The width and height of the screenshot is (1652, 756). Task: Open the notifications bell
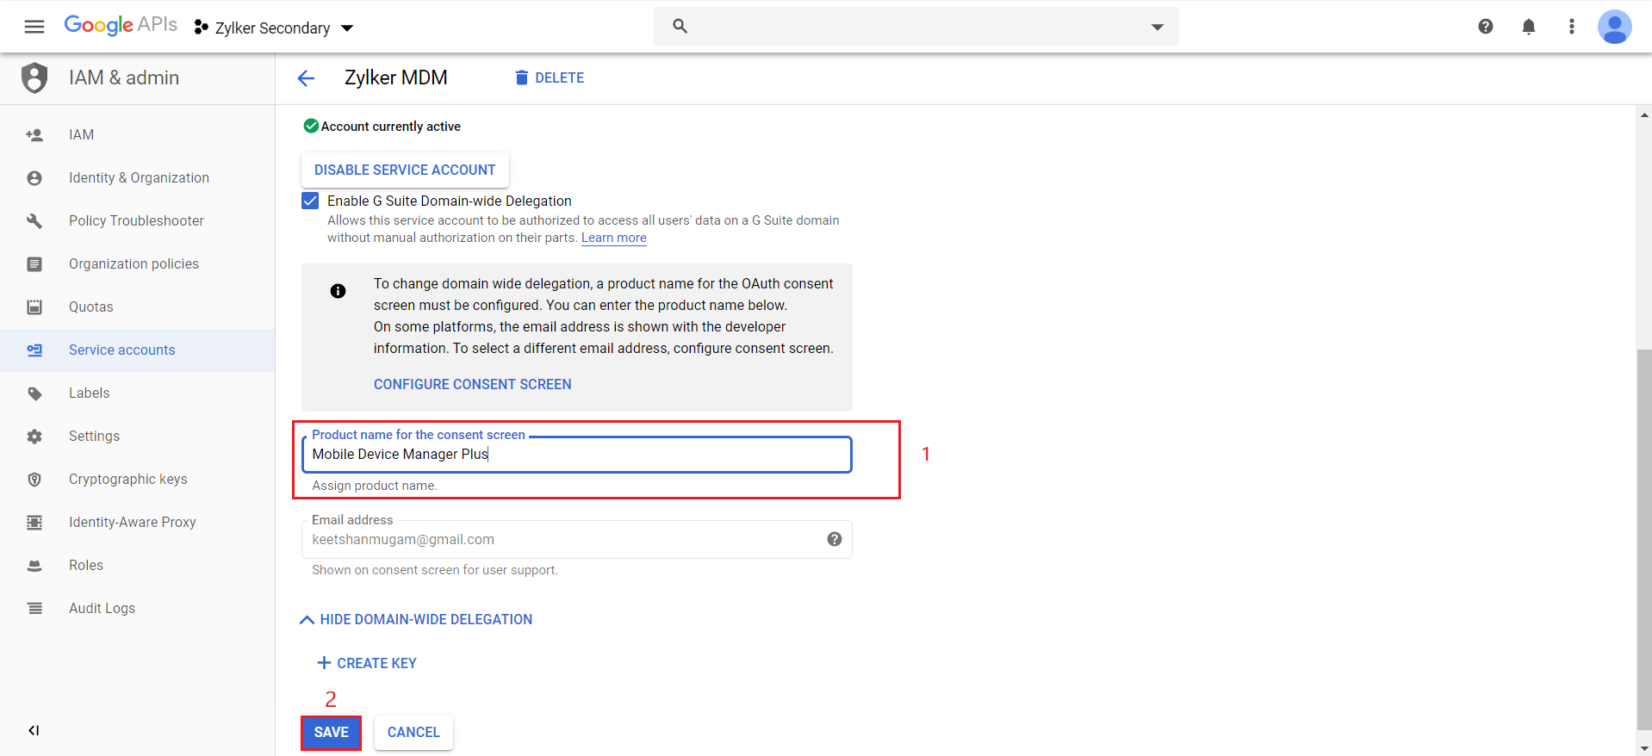click(x=1528, y=27)
